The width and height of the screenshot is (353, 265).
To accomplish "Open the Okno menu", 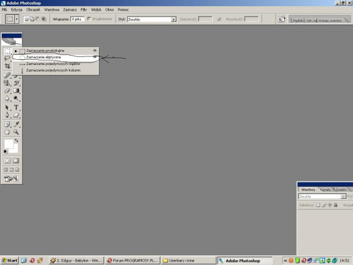I will coord(109,10).
